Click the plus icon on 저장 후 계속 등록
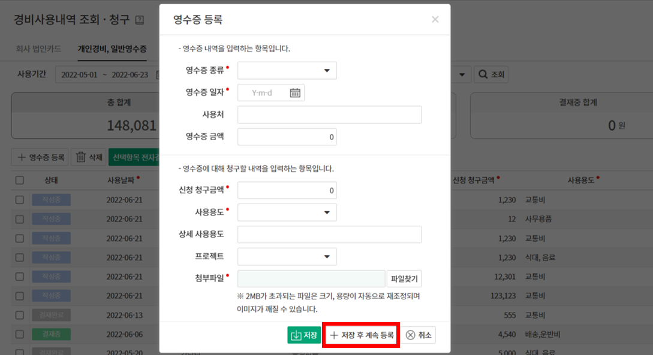 334,335
